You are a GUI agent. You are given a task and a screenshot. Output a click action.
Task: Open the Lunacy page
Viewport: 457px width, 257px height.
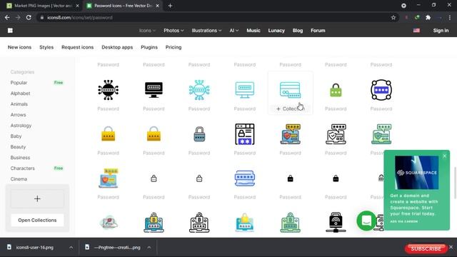[x=276, y=30]
